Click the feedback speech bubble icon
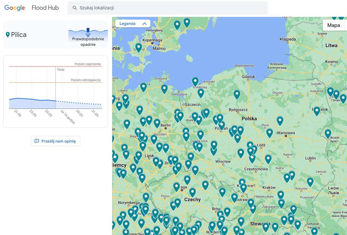The width and height of the screenshot is (347, 235). click(37, 141)
